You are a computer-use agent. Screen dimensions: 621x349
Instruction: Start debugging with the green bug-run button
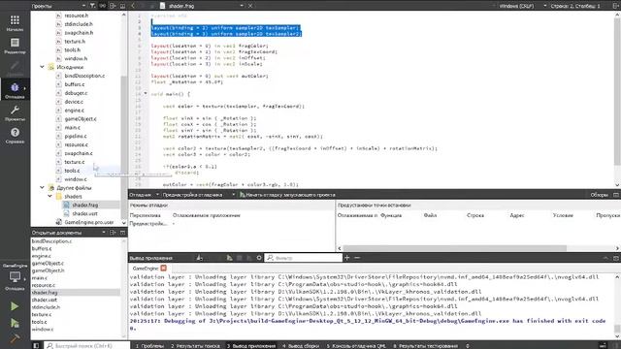click(x=15, y=323)
